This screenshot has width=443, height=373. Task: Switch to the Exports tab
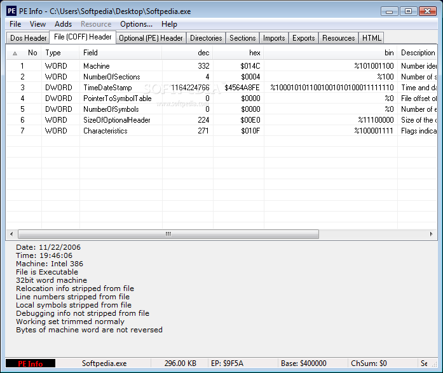coord(303,38)
